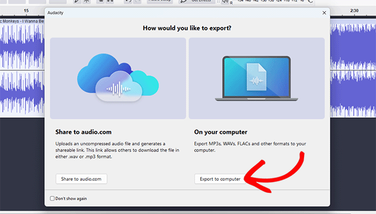Click the 'Uploads an uncompressed audio file' description
376x214 pixels.
pyautogui.click(x=117, y=150)
